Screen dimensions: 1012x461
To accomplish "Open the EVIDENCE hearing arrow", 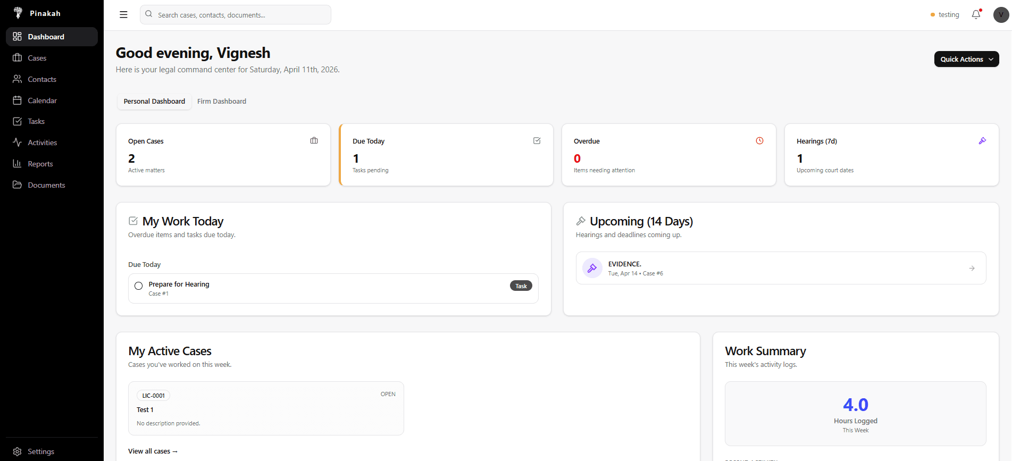I will click(x=972, y=269).
